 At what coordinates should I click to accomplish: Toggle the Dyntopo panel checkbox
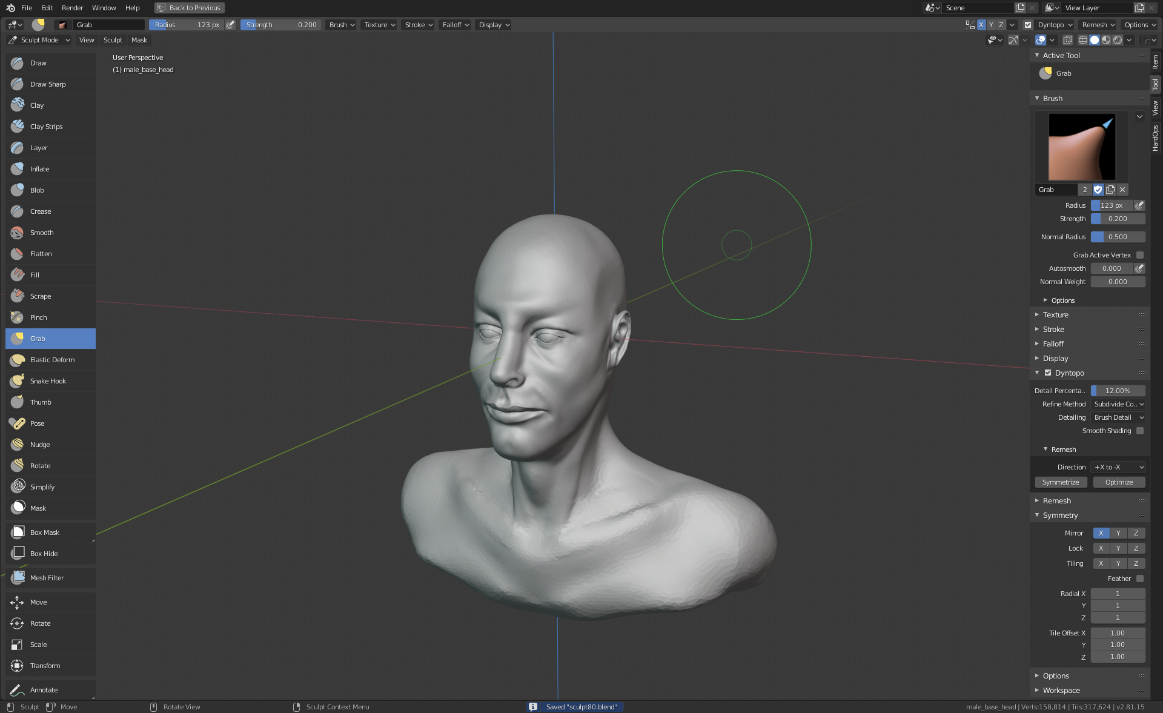[x=1048, y=373]
